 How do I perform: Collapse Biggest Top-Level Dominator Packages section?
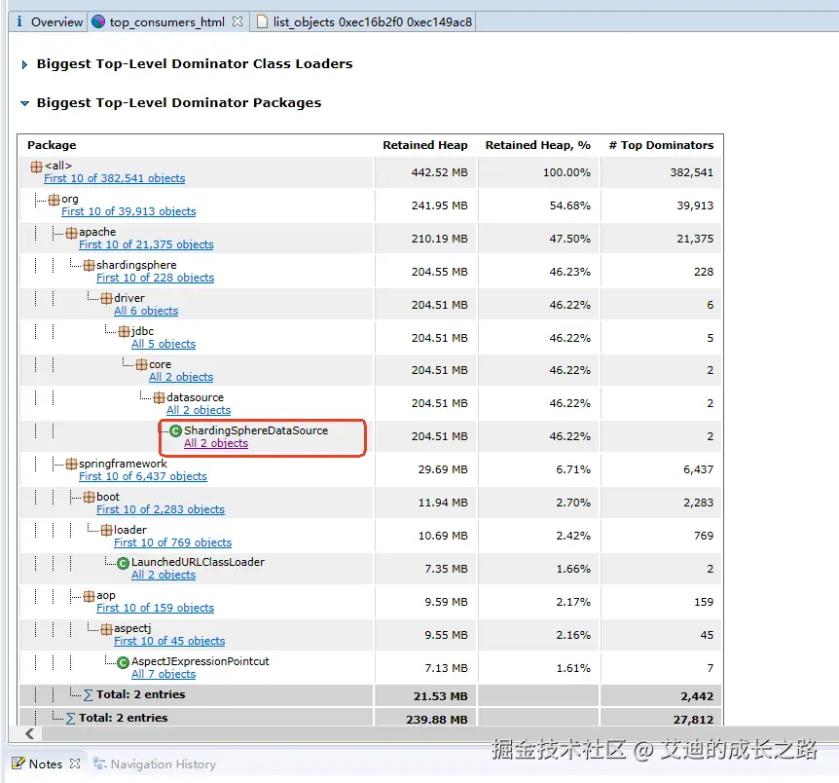coord(24,103)
